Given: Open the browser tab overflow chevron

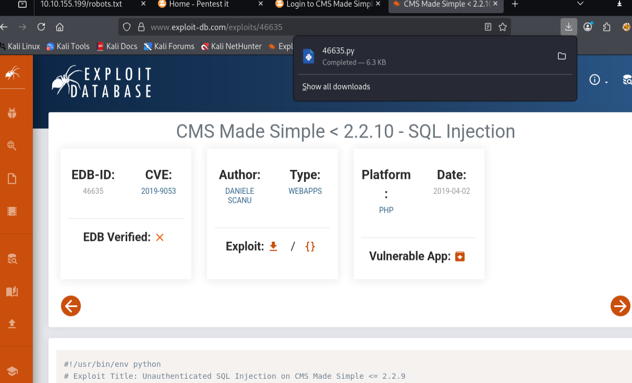Looking at the screenshot, I should [x=580, y=4].
